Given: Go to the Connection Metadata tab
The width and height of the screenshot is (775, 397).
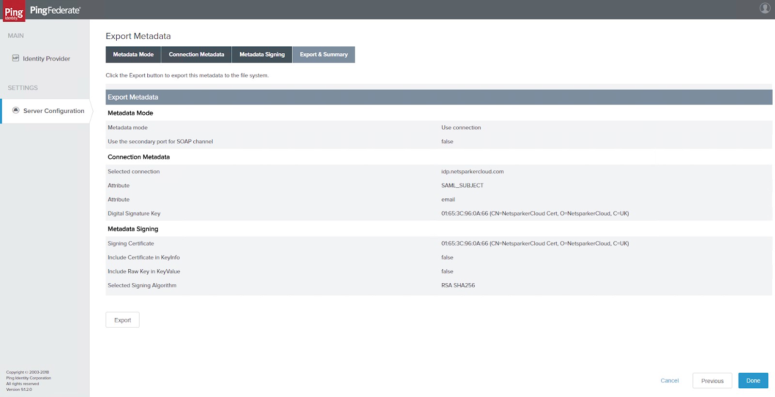Looking at the screenshot, I should click(x=196, y=55).
